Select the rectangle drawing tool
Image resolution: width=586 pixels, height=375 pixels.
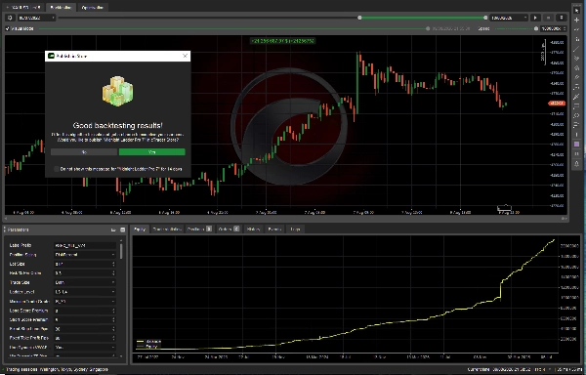point(576,106)
